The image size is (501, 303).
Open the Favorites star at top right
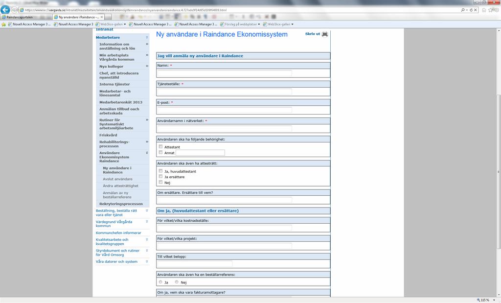(490, 10)
